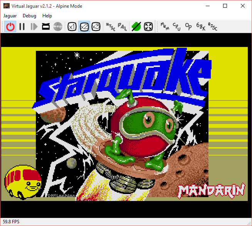Toggle the green blur filter icon
The height and width of the screenshot is (226, 252).
(136, 27)
